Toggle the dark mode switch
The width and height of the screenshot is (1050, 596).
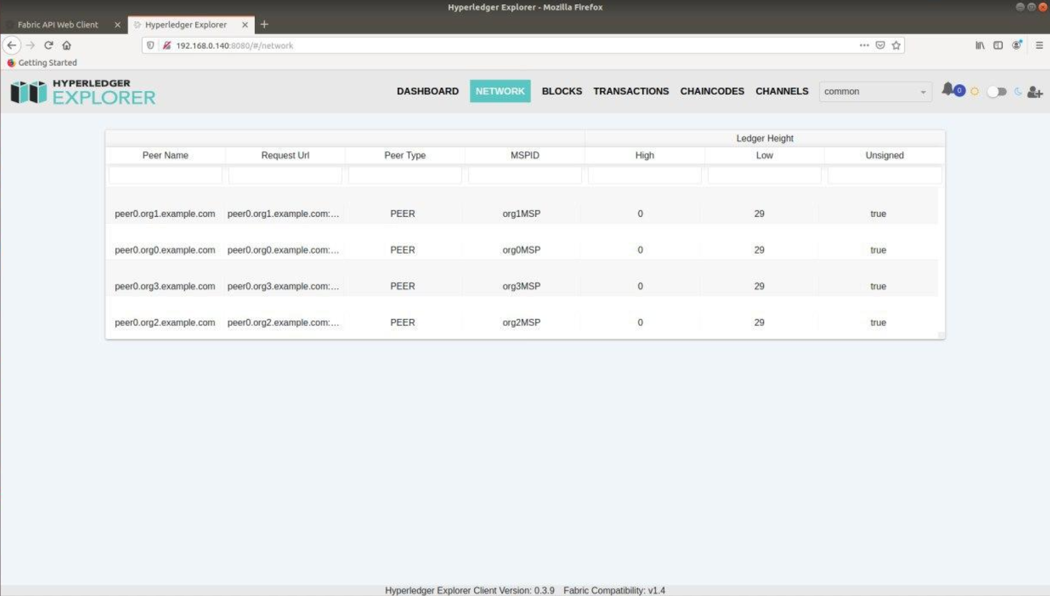[996, 92]
